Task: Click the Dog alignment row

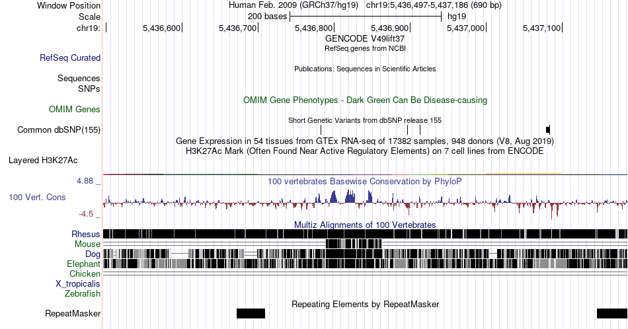Action: pos(365,254)
